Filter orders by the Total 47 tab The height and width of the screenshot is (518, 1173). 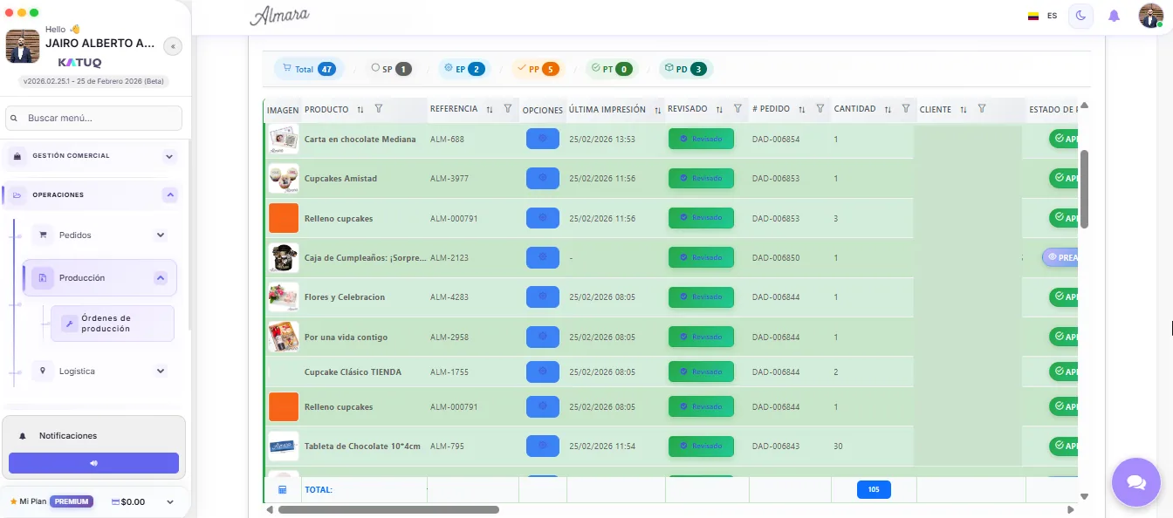[309, 69]
